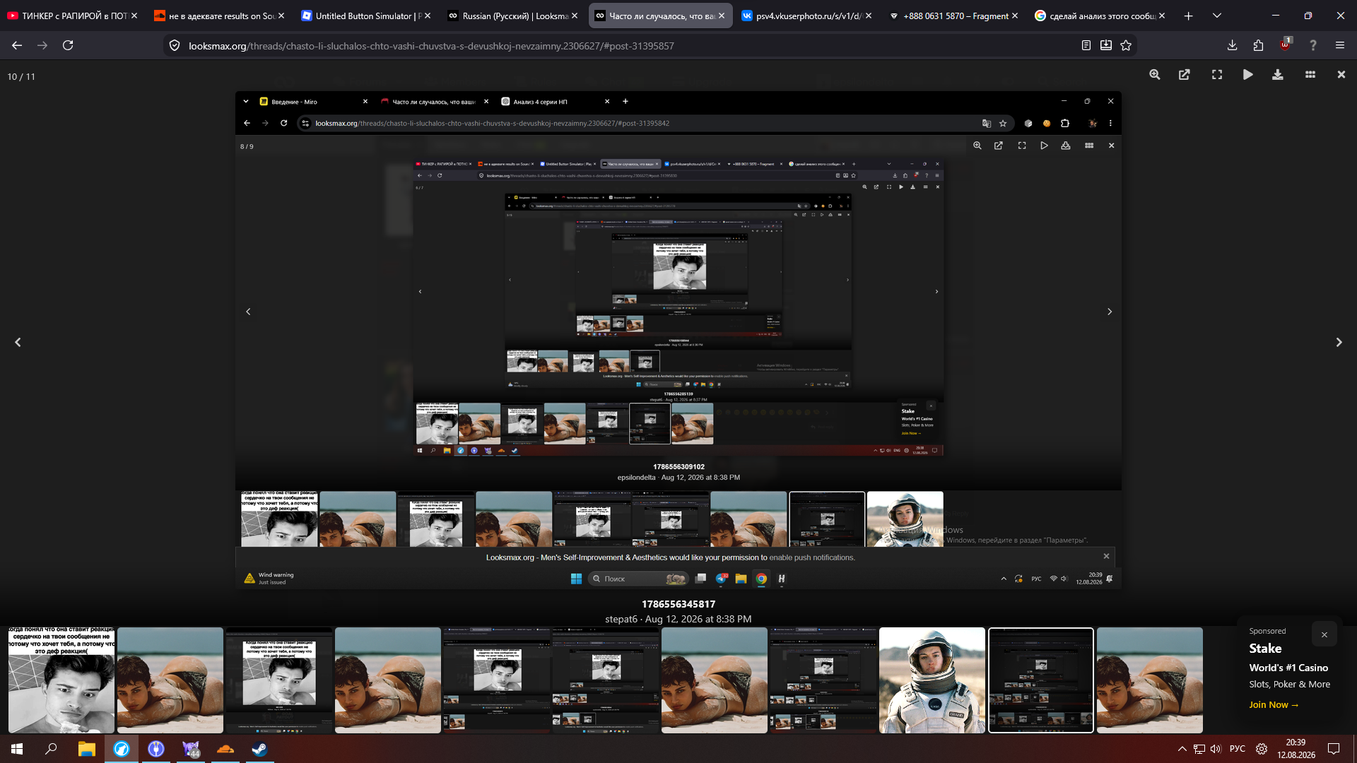Open the settings gear in system tray
1357x763 pixels.
tap(1262, 749)
